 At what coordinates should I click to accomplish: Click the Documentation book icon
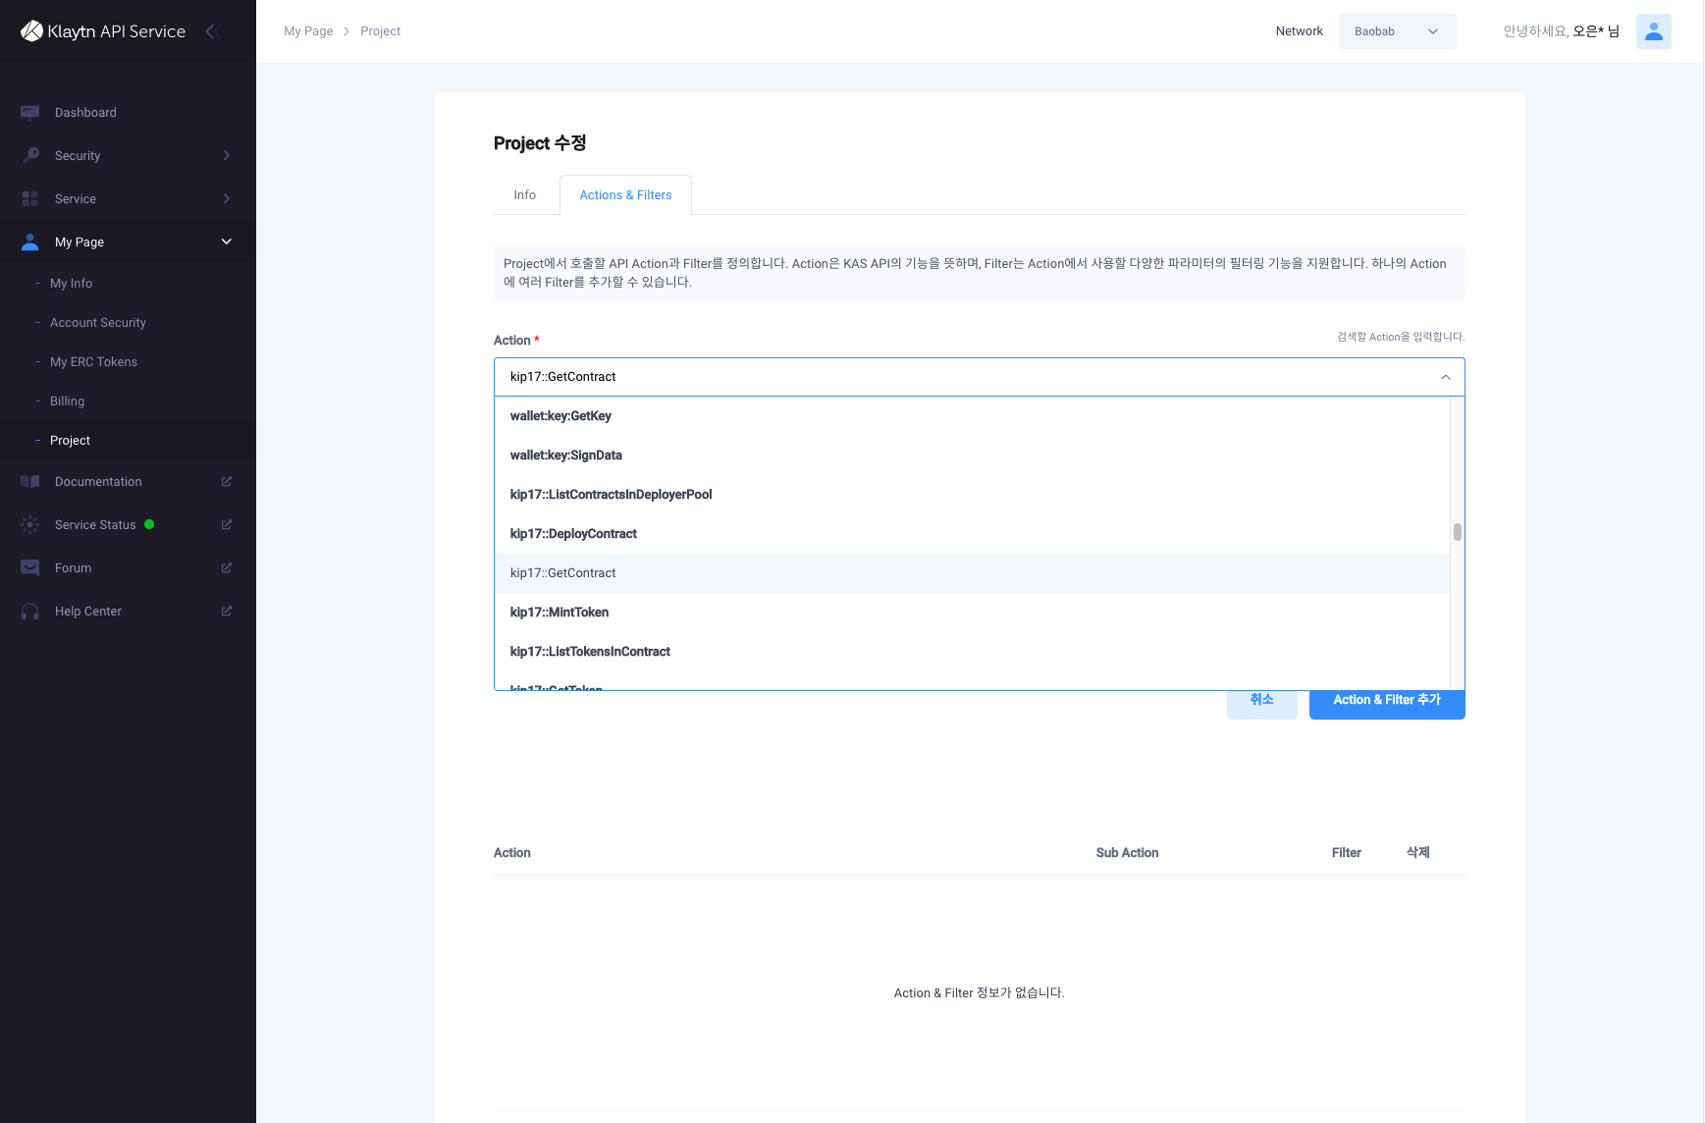coord(30,481)
